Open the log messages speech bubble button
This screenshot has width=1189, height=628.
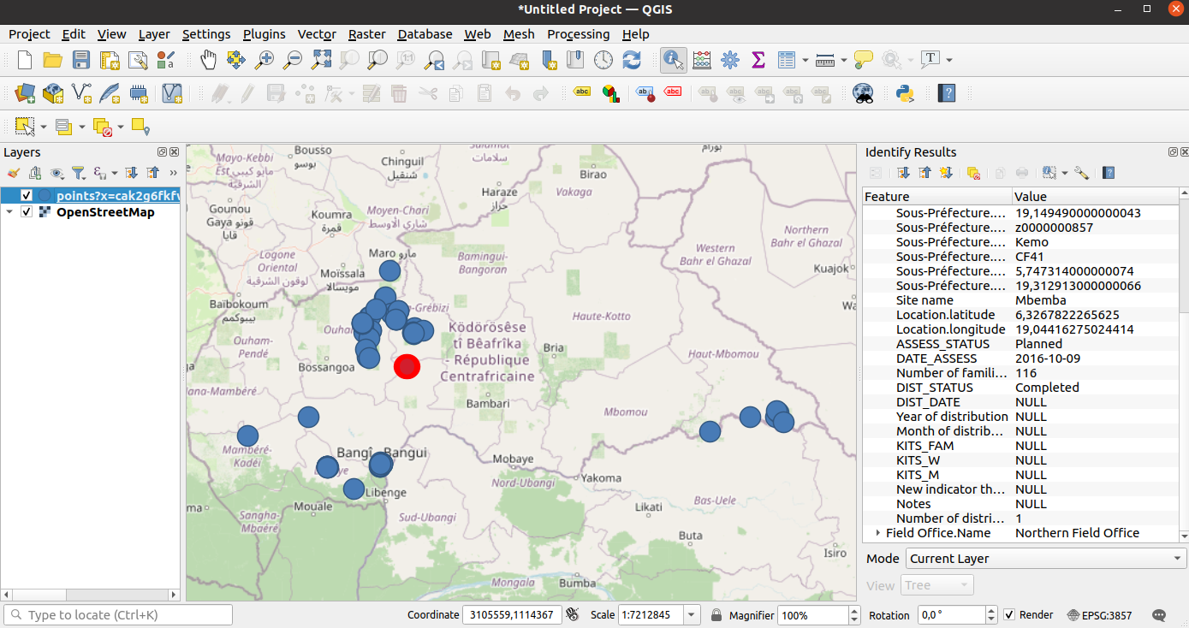[x=1160, y=614]
